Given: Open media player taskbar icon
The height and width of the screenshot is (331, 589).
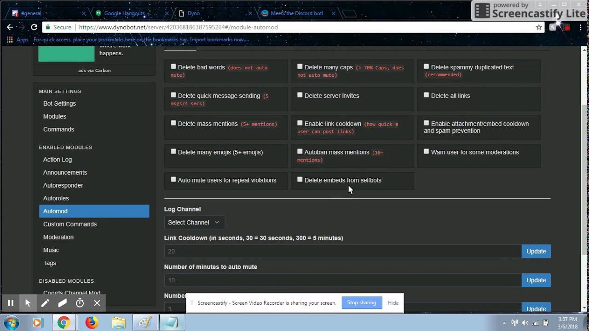Looking at the screenshot, I should 37,323.
